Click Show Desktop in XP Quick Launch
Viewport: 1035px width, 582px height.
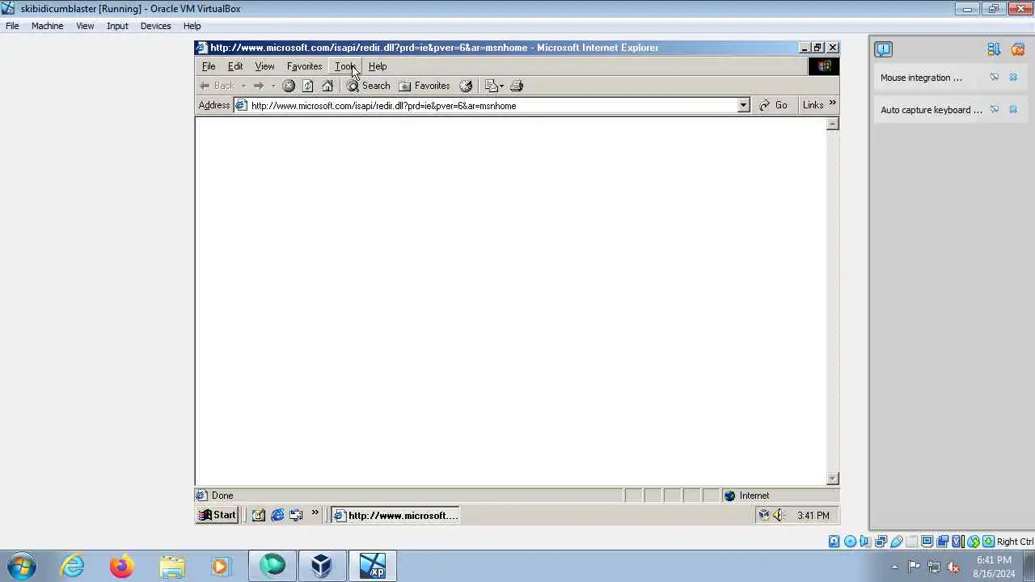[x=259, y=515]
